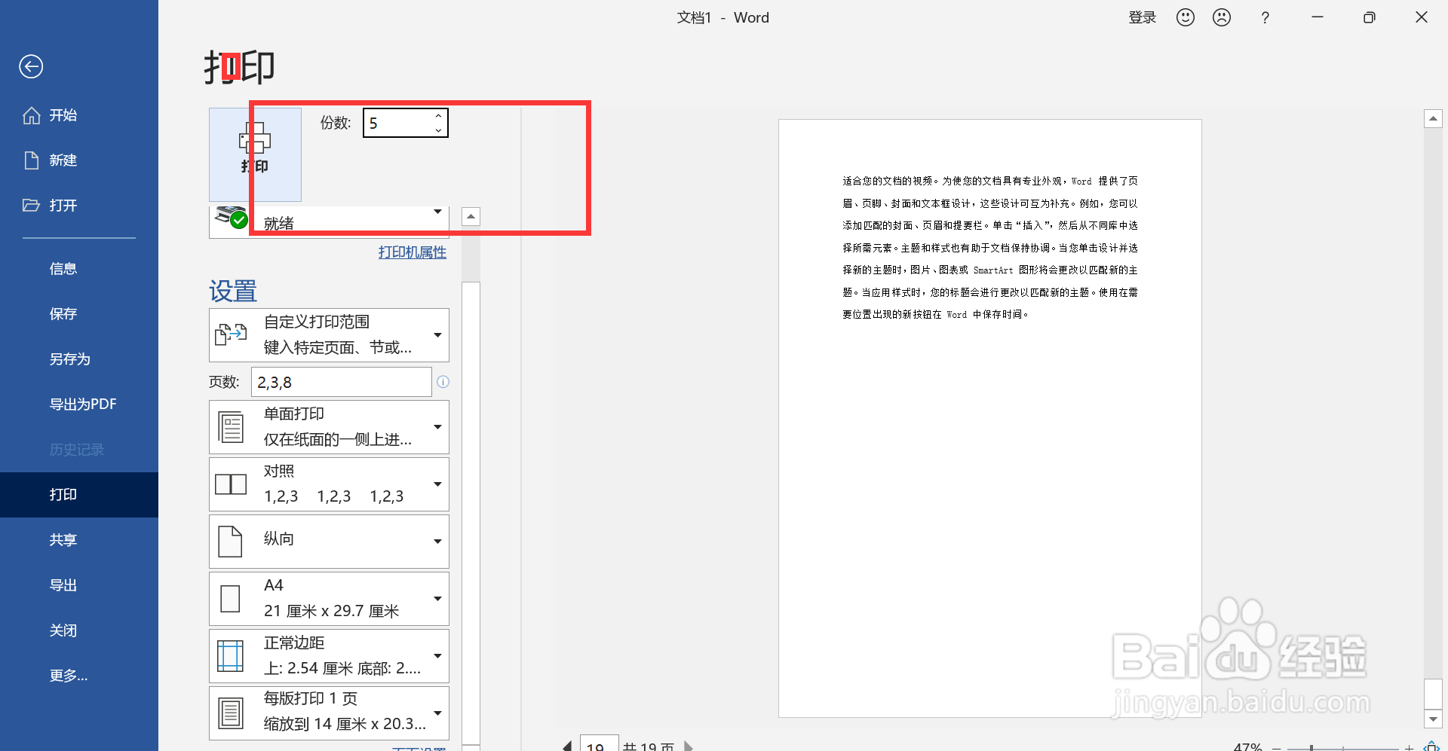Open the 正常边距 margins dropdown
This screenshot has width=1448, height=751.
(329, 656)
